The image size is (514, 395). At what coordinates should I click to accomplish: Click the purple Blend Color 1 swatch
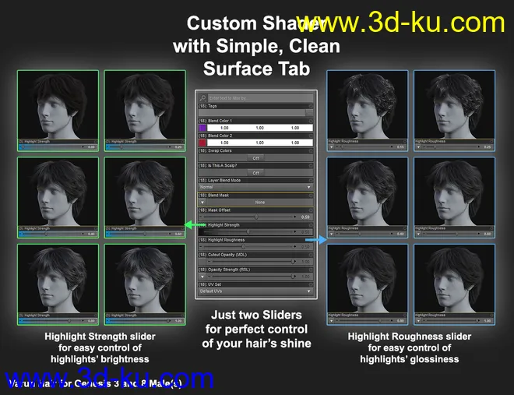[202, 128]
